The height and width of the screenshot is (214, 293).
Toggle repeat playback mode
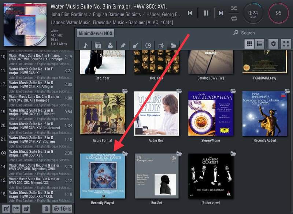point(234,18)
